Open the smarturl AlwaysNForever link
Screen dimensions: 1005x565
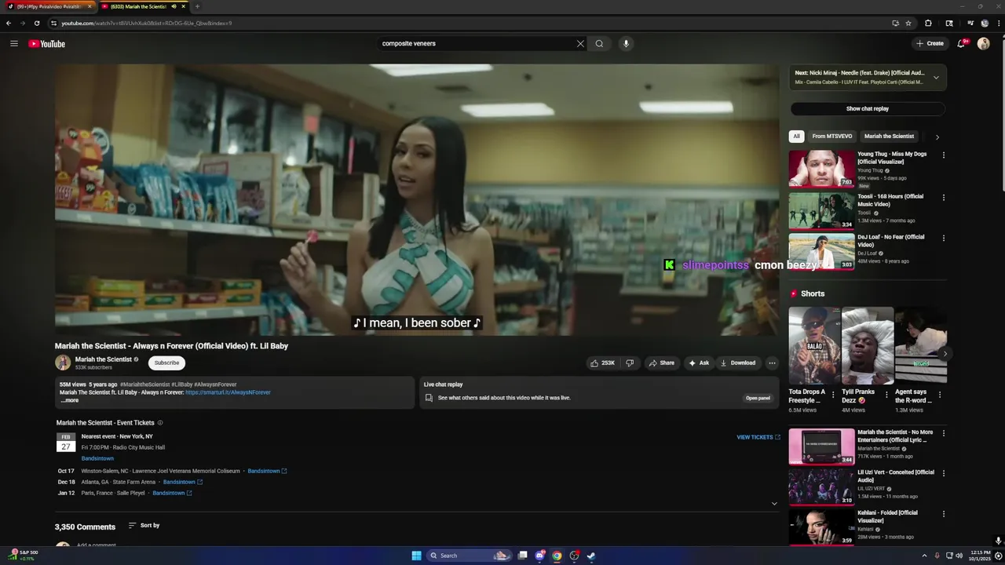[228, 392]
